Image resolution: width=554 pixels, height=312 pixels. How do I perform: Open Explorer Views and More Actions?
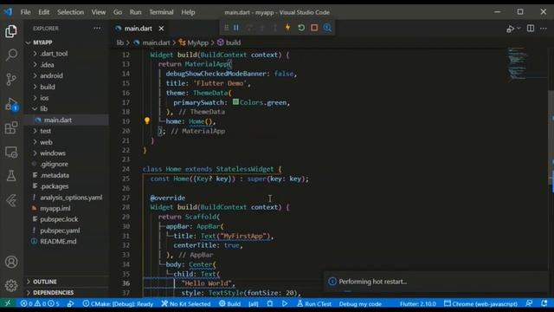(x=97, y=29)
